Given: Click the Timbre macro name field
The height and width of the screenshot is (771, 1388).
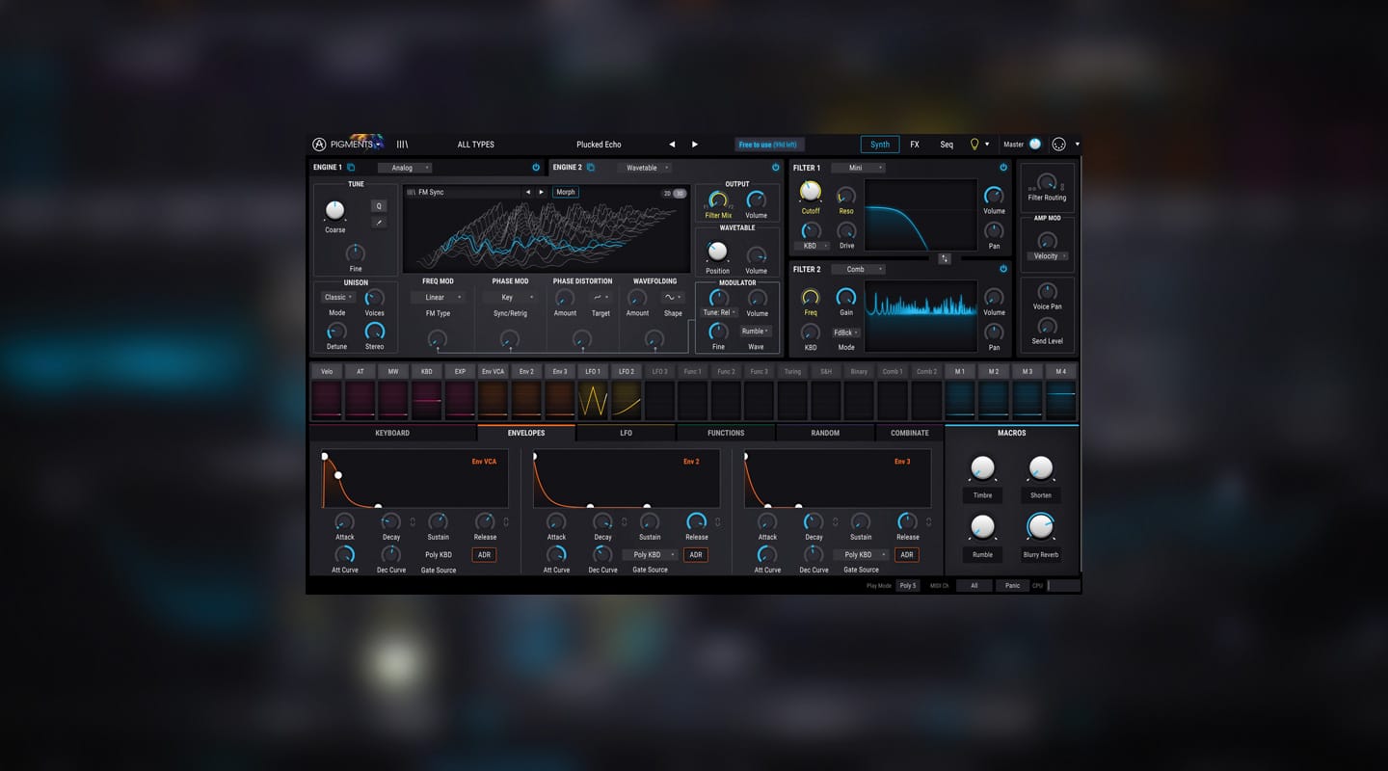Looking at the screenshot, I should point(982,495).
